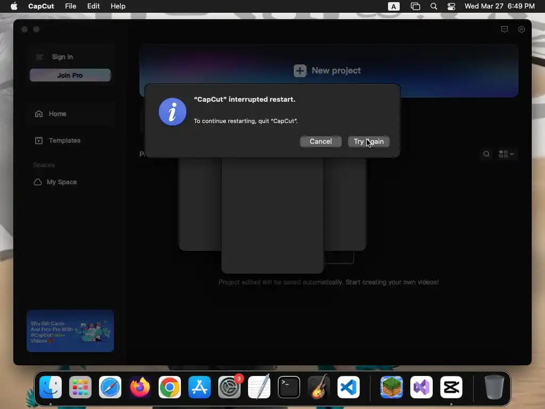Click Sign in in CapCut sidebar
The image size is (545, 409).
[x=62, y=56]
